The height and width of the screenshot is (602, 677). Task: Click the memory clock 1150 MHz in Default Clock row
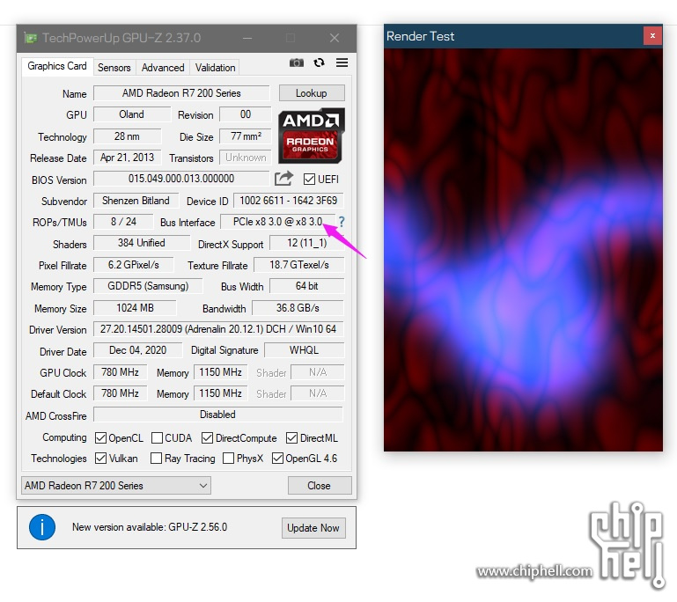(221, 393)
